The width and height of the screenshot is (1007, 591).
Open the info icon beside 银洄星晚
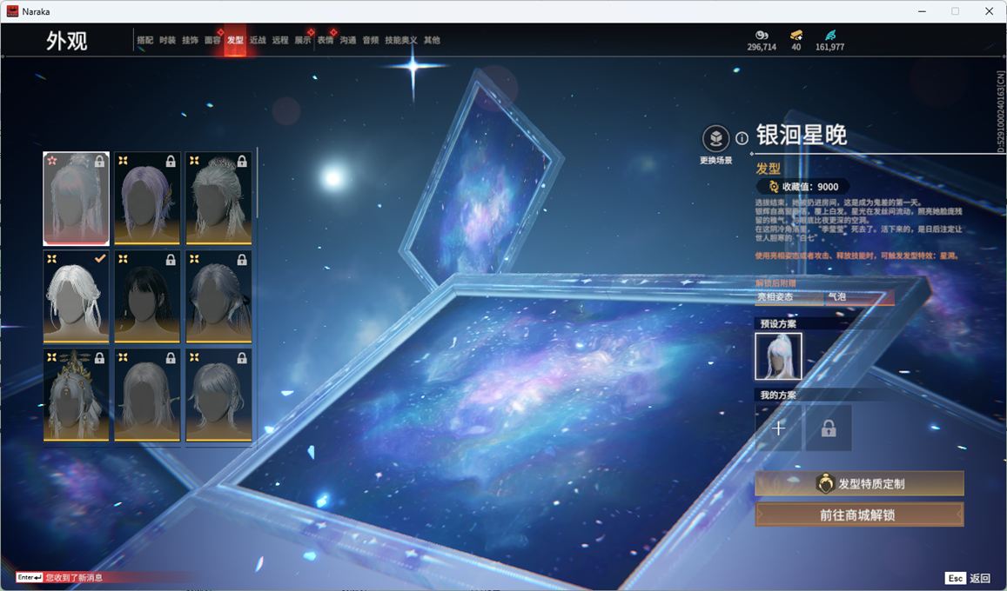pos(742,138)
